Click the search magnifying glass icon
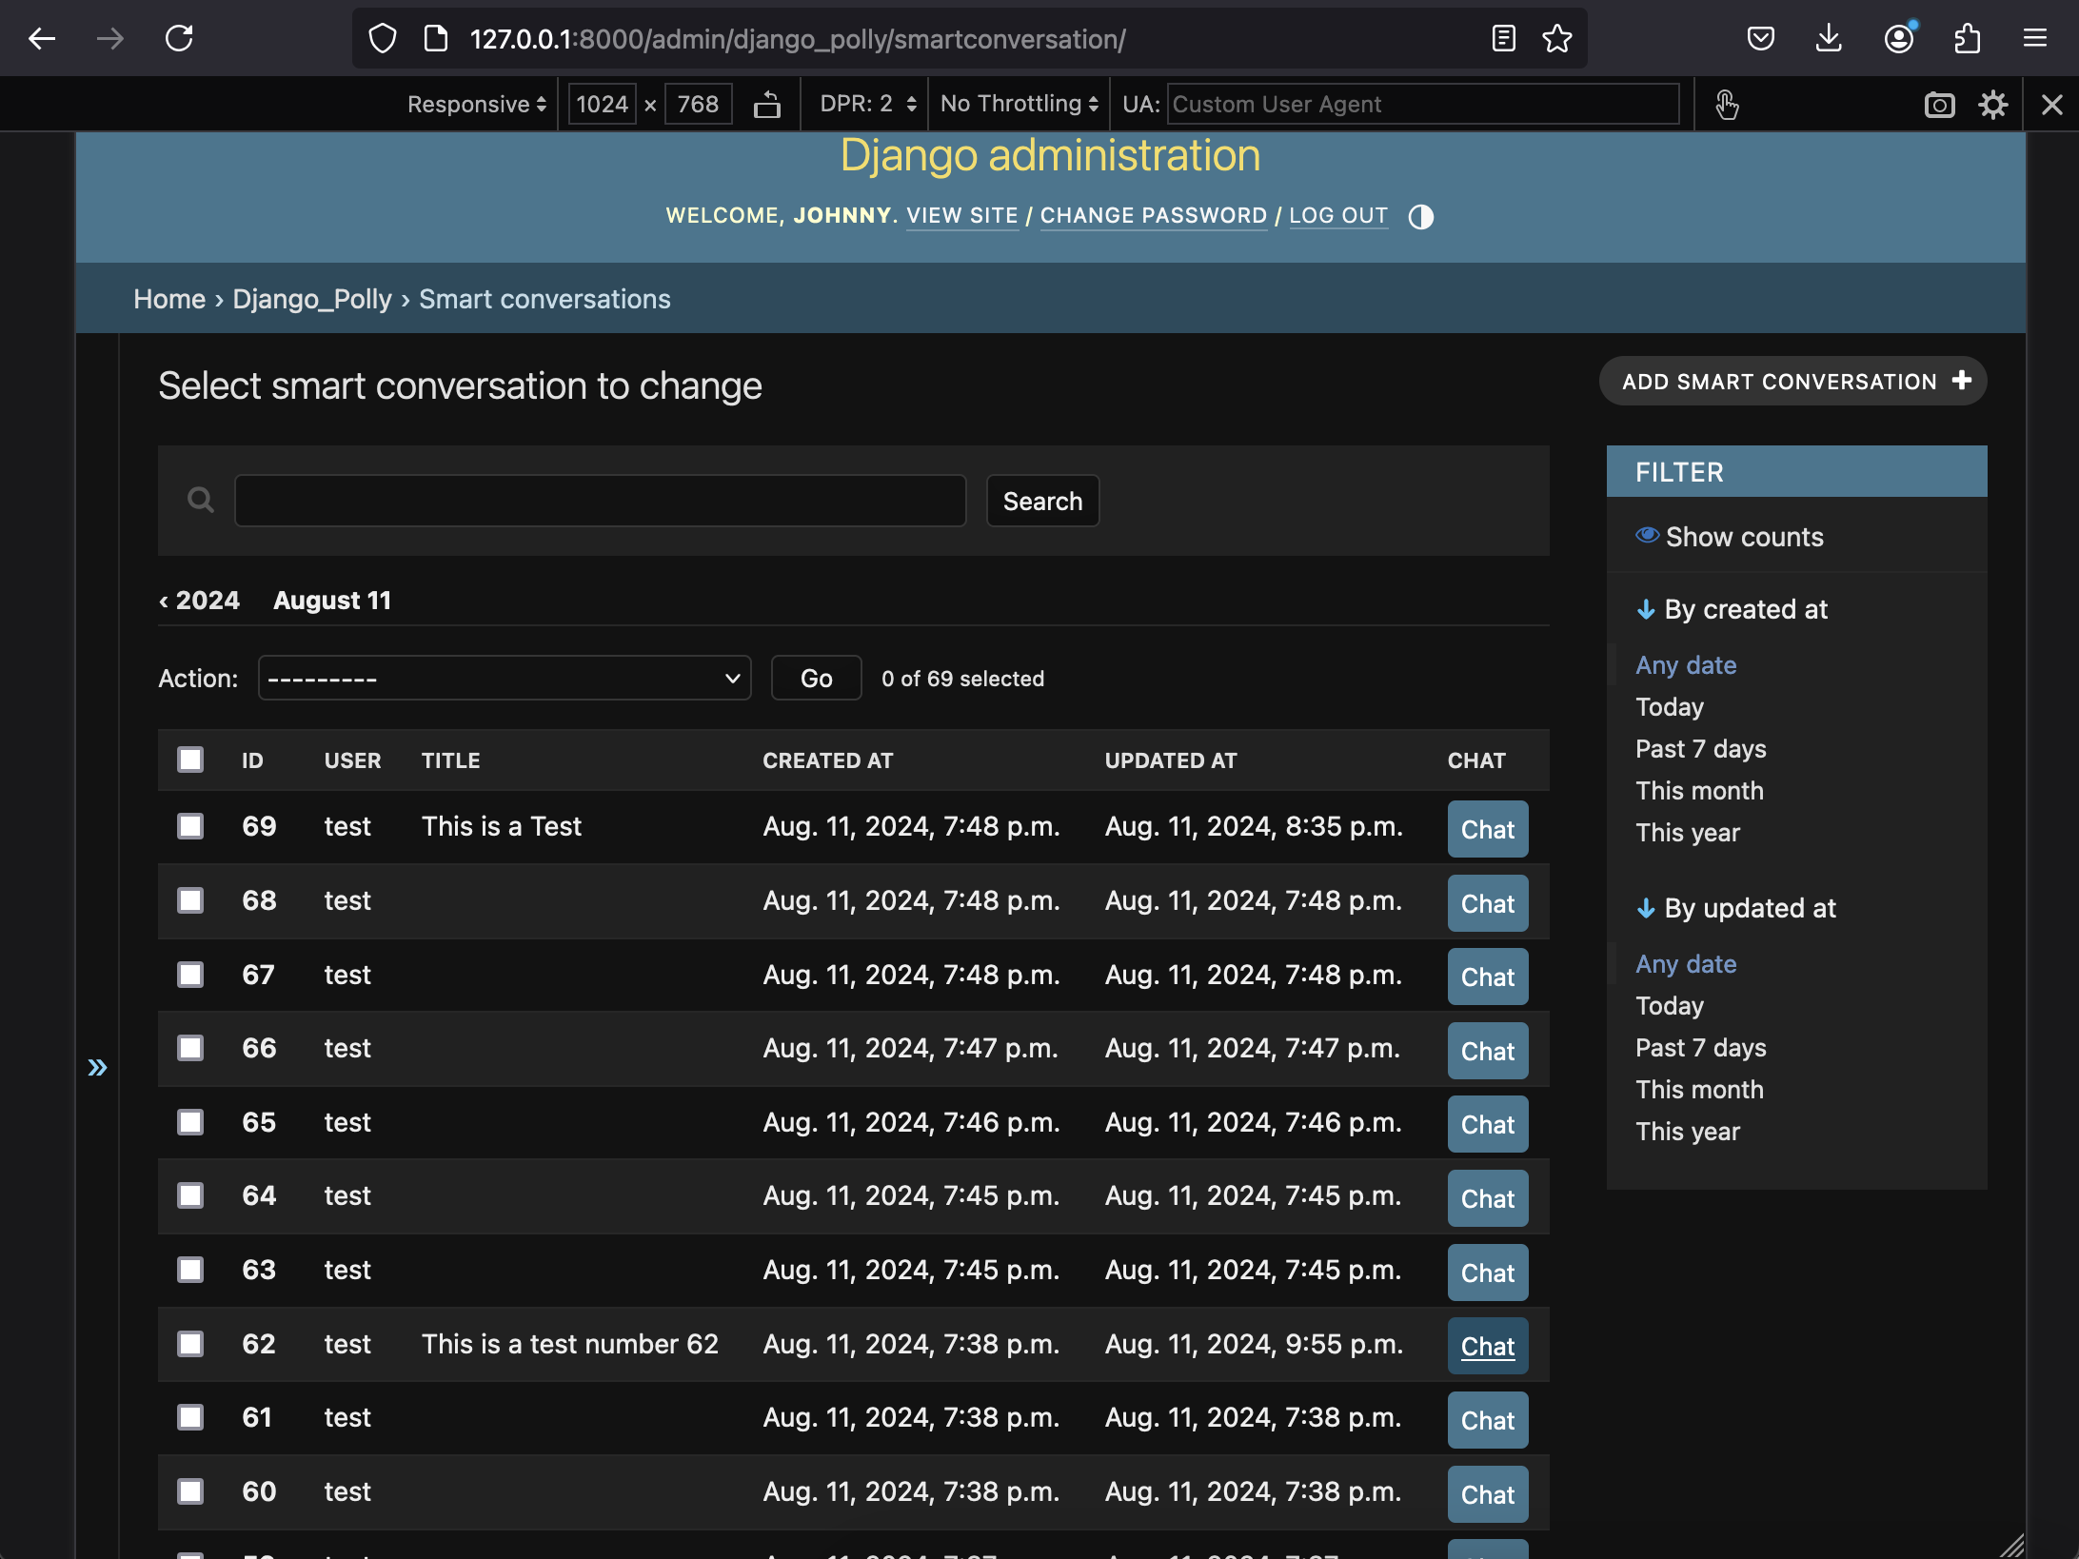Viewport: 2079px width, 1559px height. [200, 500]
